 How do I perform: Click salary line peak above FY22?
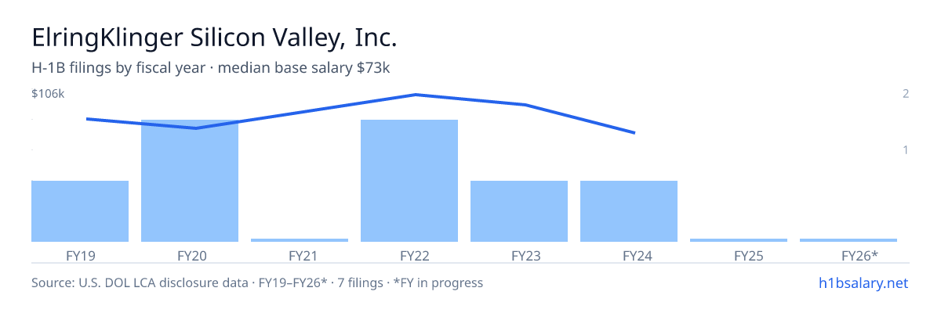[x=415, y=95]
